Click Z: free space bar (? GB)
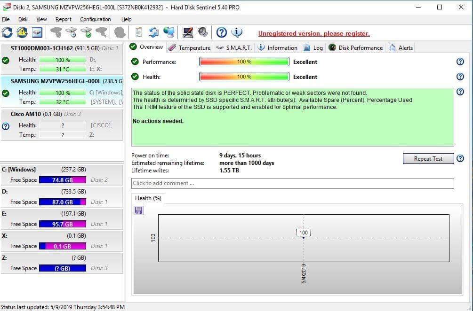 click(63, 268)
